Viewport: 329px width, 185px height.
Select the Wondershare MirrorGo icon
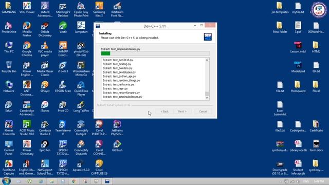[81, 68]
